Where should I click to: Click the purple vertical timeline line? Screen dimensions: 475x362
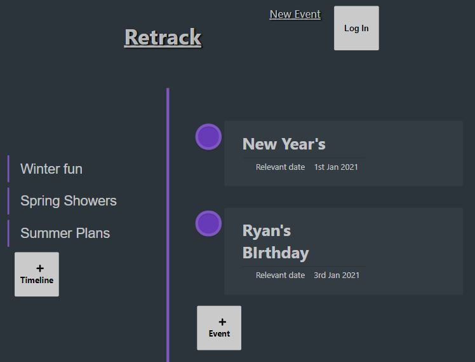click(x=168, y=191)
